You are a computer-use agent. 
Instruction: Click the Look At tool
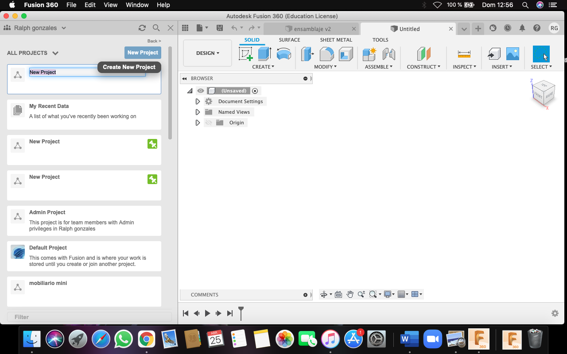(338, 294)
